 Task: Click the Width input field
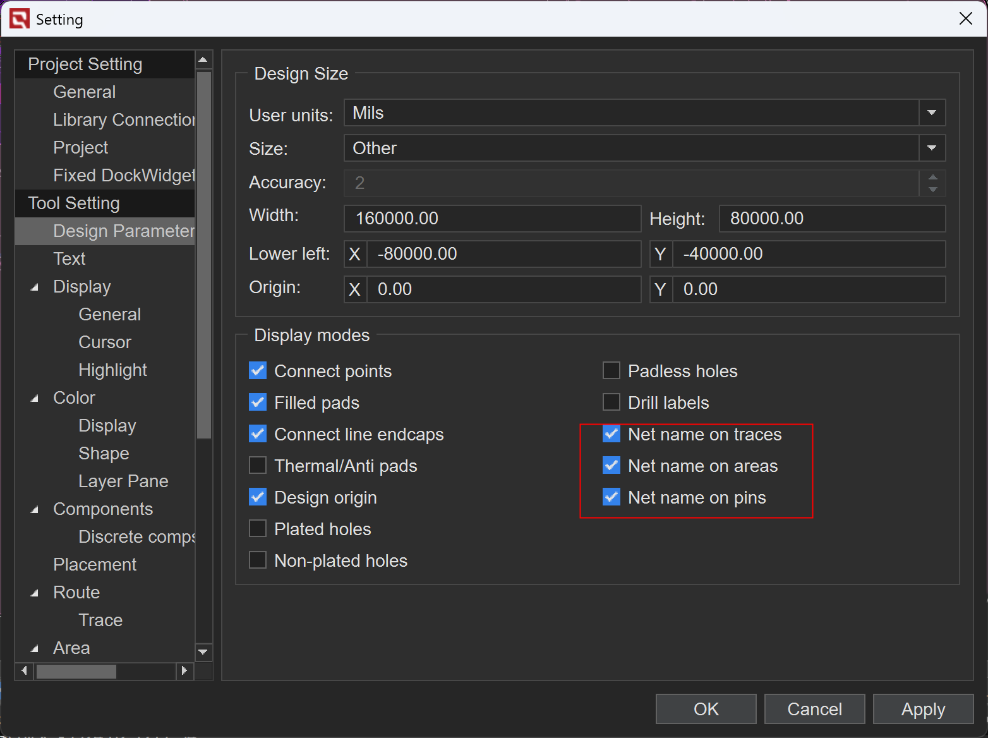tap(492, 219)
